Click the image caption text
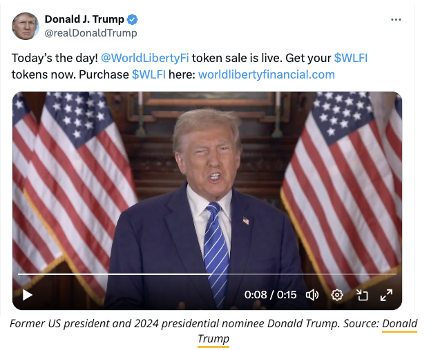Viewport: 429px width, 350px height. [x=213, y=331]
